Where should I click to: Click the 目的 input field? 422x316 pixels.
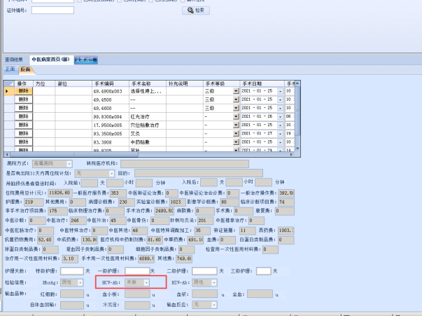point(199,173)
